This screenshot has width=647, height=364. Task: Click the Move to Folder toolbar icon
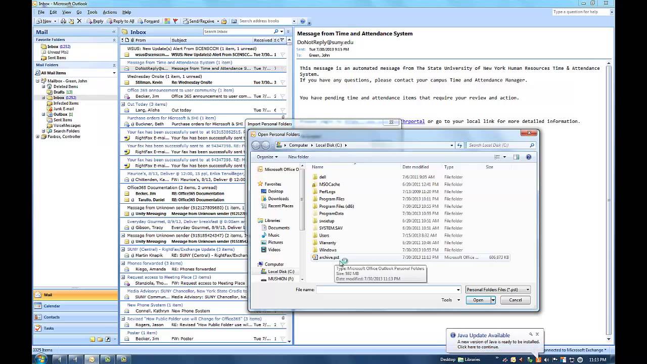(x=71, y=21)
